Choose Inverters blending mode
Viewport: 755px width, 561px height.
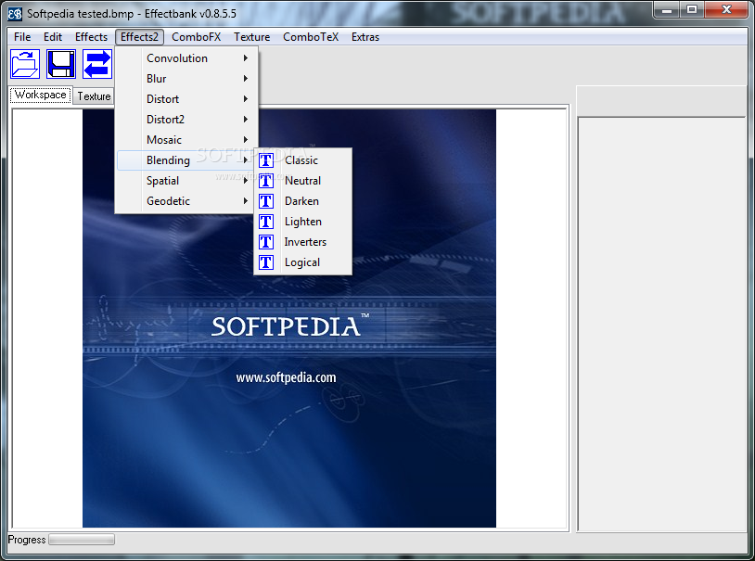(302, 242)
